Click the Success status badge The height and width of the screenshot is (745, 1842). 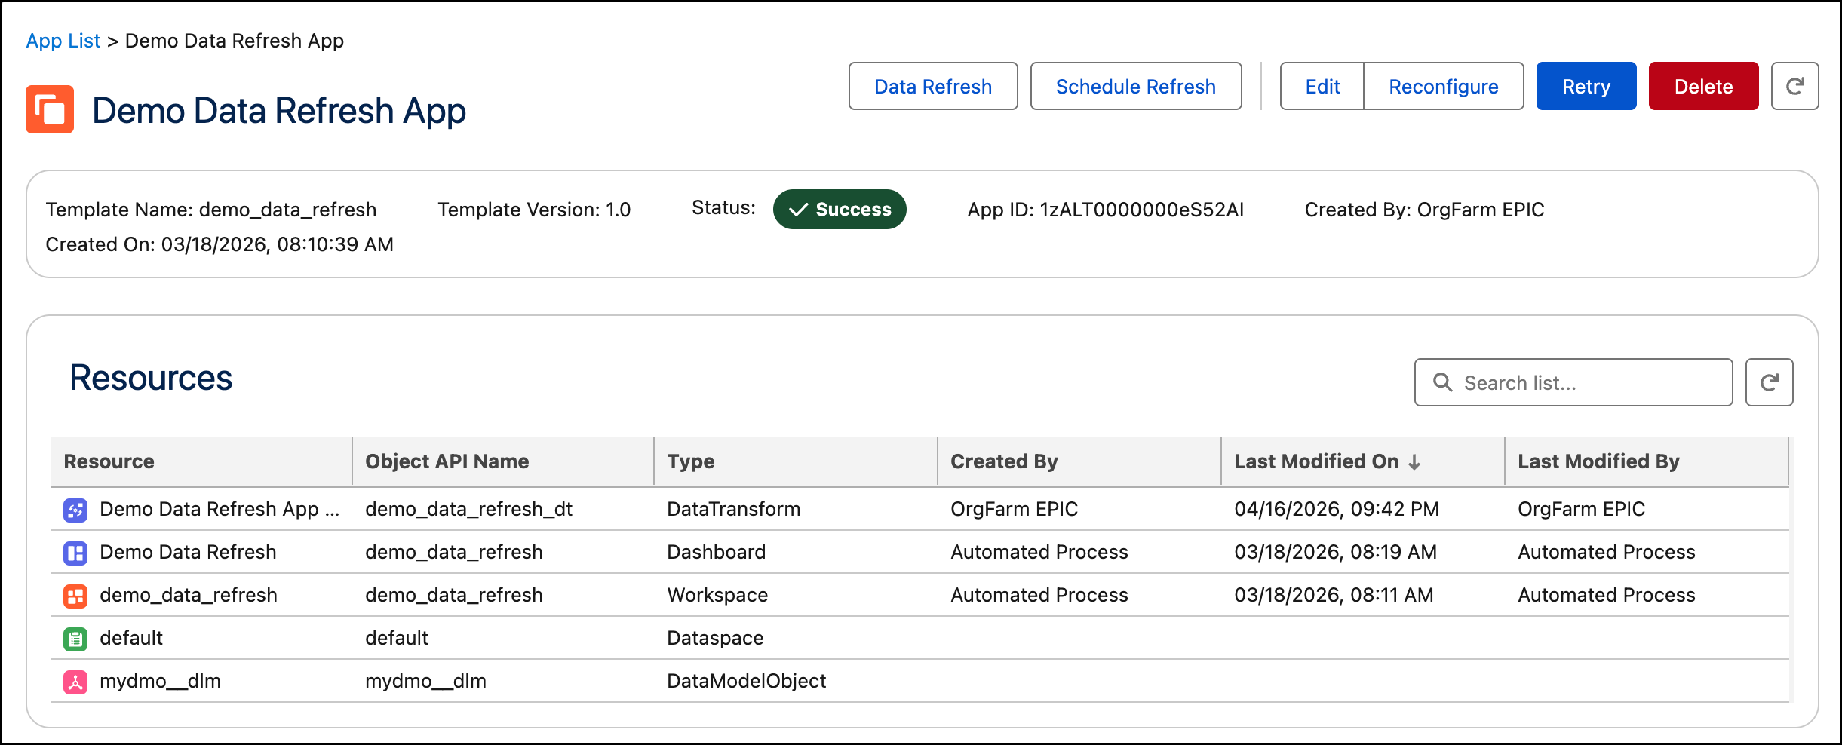[x=840, y=209]
